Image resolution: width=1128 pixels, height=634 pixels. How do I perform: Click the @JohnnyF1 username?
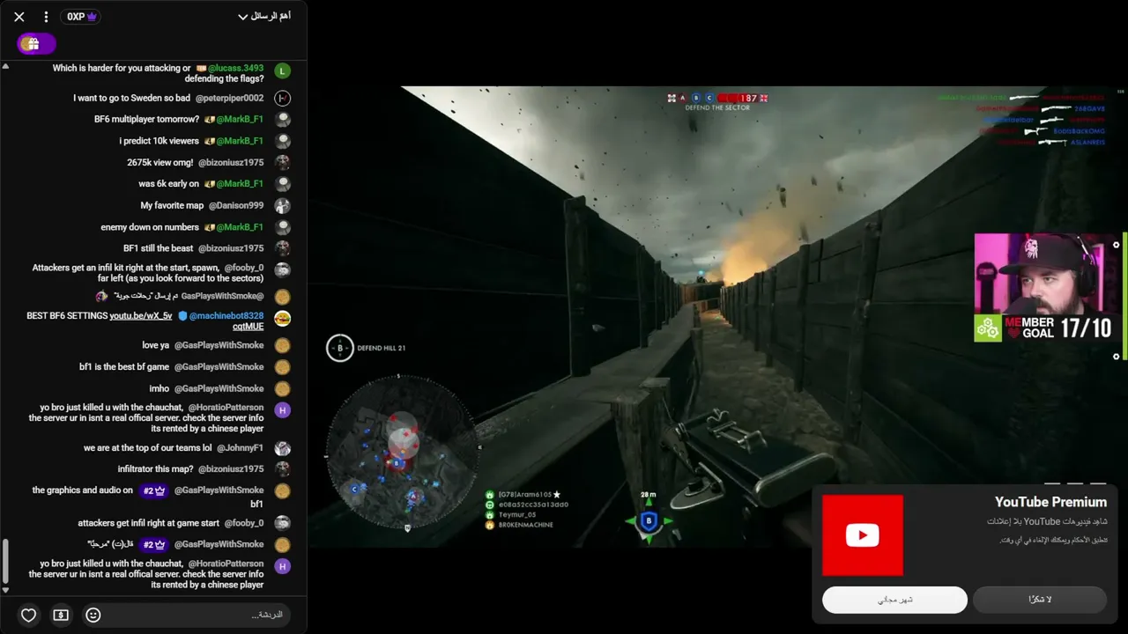point(241,448)
